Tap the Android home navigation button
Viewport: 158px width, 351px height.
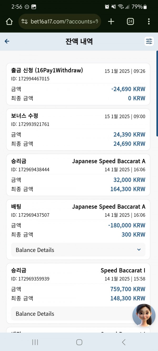point(79,342)
